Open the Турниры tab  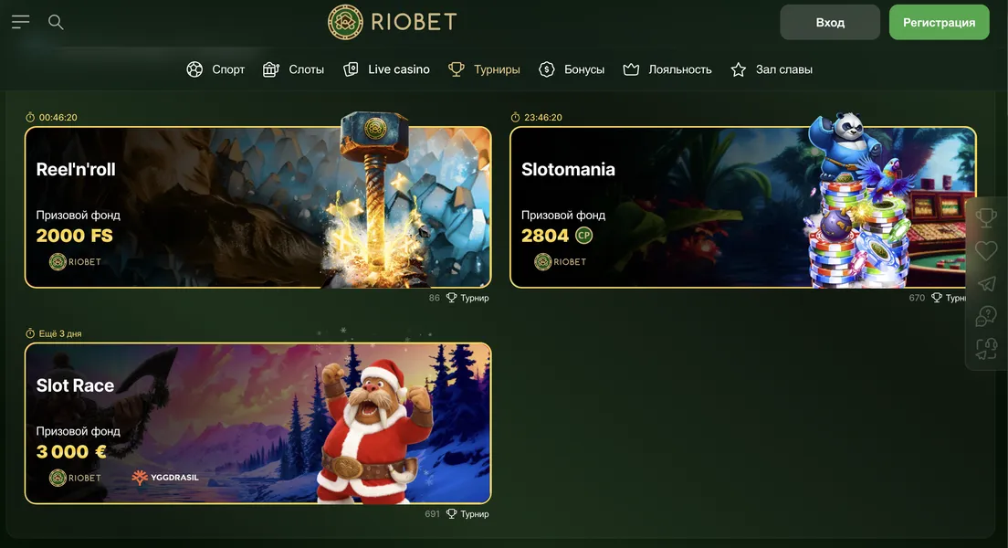pos(484,69)
